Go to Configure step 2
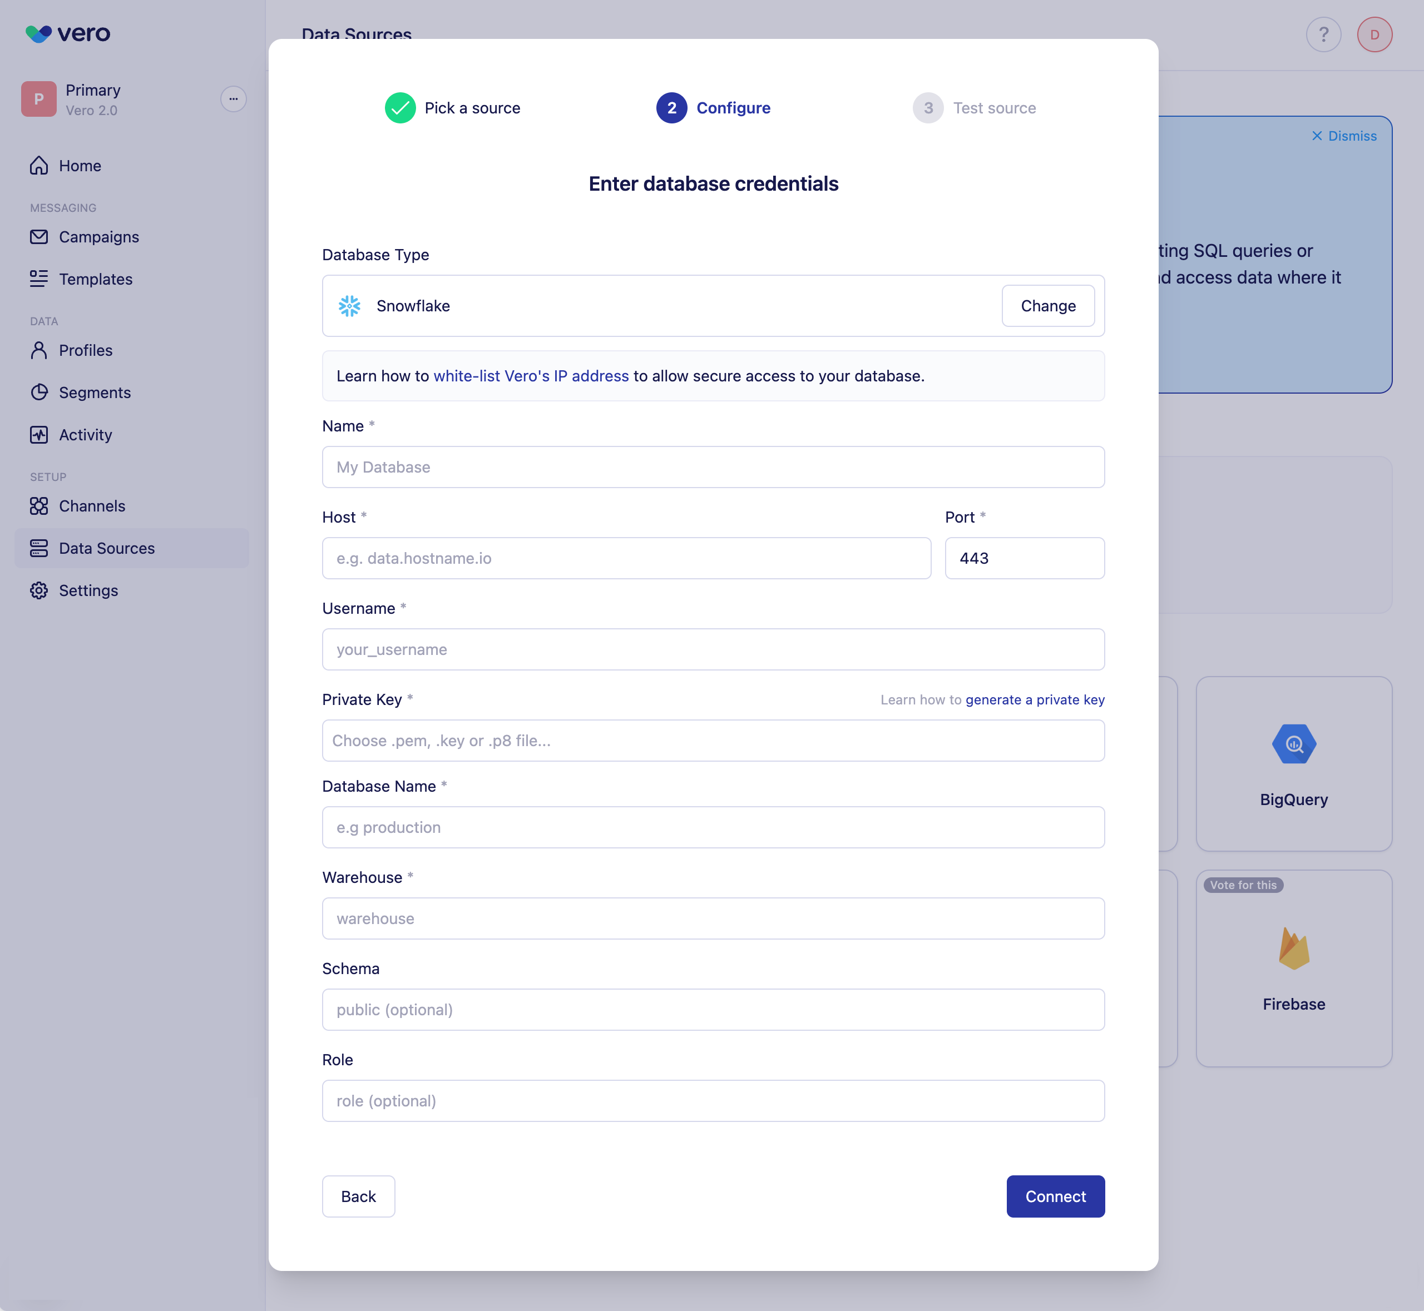This screenshot has width=1424, height=1311. 671,108
